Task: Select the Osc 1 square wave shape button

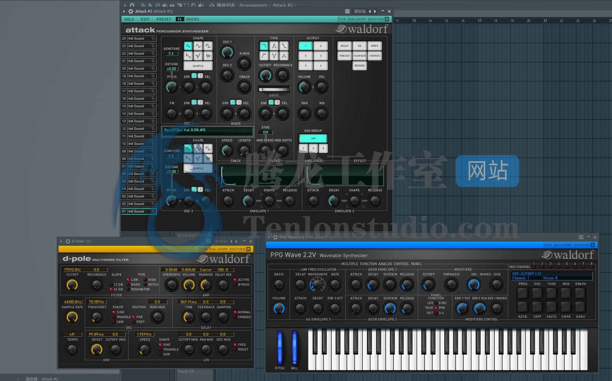Action: pyautogui.click(x=208, y=46)
